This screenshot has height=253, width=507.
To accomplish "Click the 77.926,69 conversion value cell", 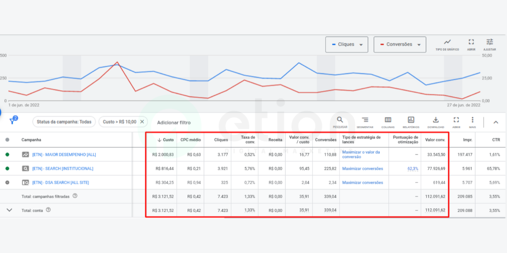I will [436, 169].
